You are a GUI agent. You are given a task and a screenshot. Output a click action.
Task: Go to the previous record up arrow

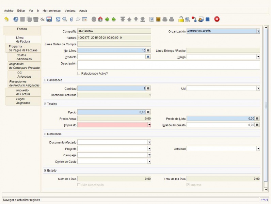[x=129, y=19]
